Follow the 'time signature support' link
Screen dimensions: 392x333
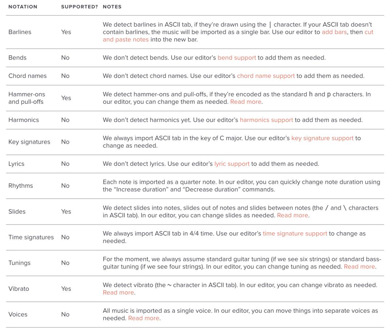pos(295,234)
